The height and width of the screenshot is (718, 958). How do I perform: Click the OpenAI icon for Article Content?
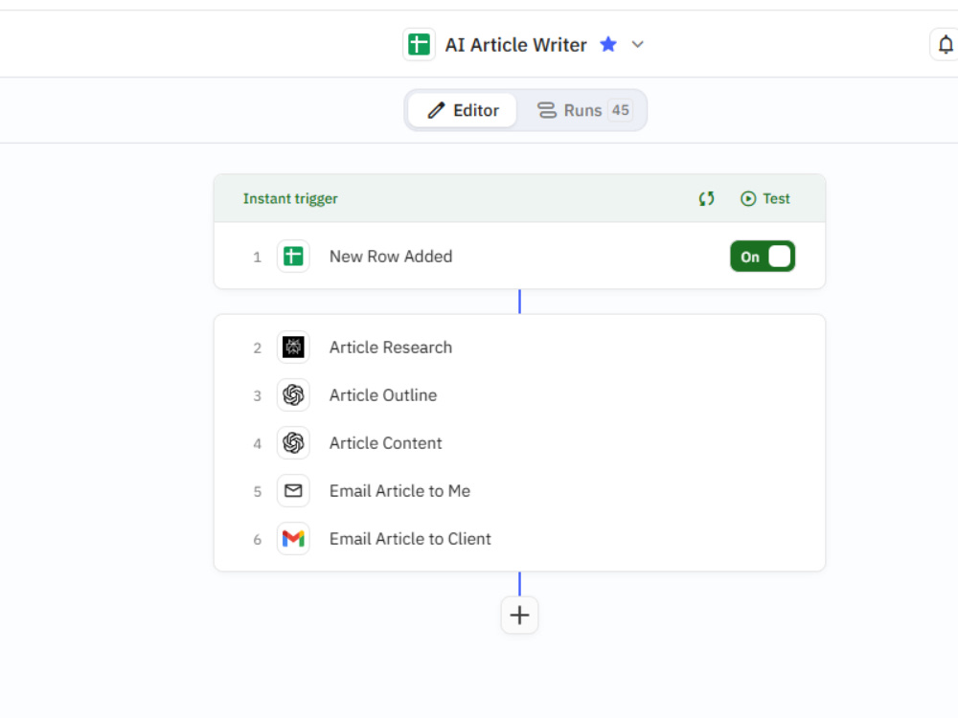click(293, 442)
